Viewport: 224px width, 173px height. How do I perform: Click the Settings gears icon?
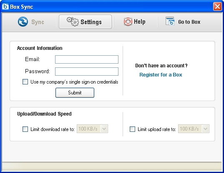[x=73, y=22]
